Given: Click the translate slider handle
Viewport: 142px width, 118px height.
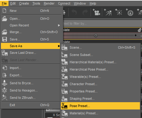Looking at the screenshot, I should coord(96,36).
